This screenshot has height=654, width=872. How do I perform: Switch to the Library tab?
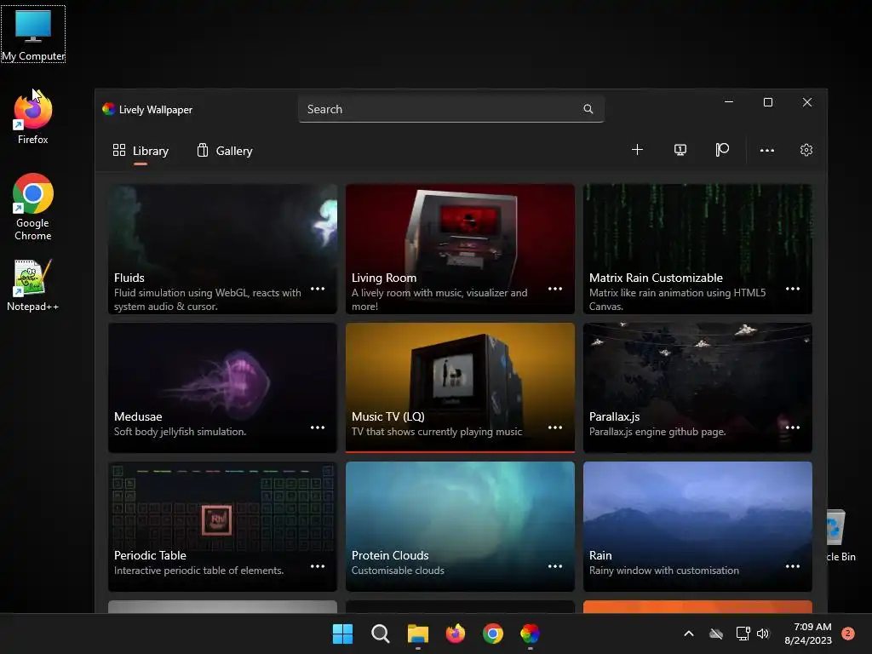[141, 151]
